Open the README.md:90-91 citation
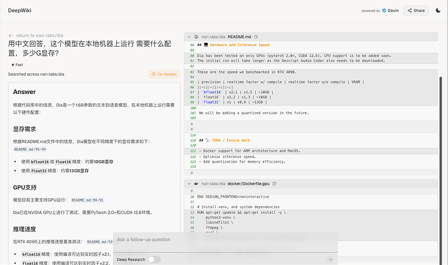Viewport: 448px width, 265px height. click(88, 200)
